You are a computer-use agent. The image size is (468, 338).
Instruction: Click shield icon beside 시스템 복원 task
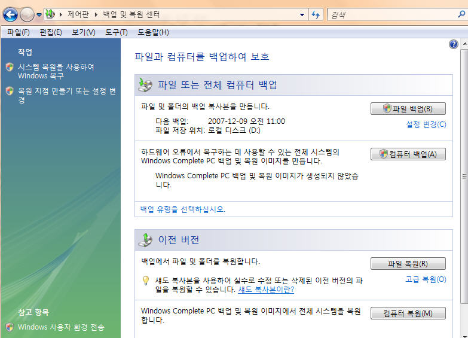10,67
